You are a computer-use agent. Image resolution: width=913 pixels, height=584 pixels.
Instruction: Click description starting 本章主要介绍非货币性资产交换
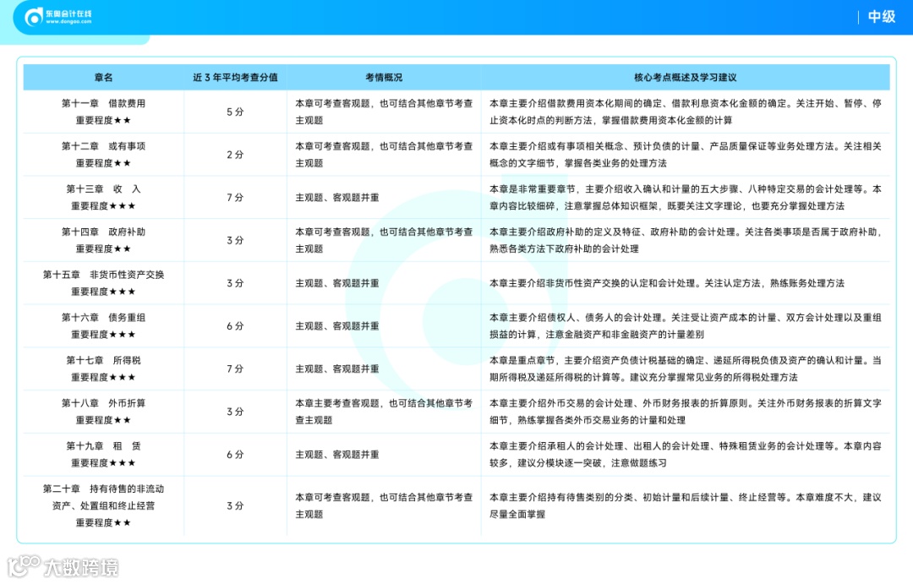tap(667, 284)
